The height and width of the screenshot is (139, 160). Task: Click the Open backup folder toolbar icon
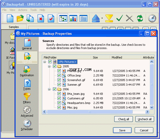point(20,18)
